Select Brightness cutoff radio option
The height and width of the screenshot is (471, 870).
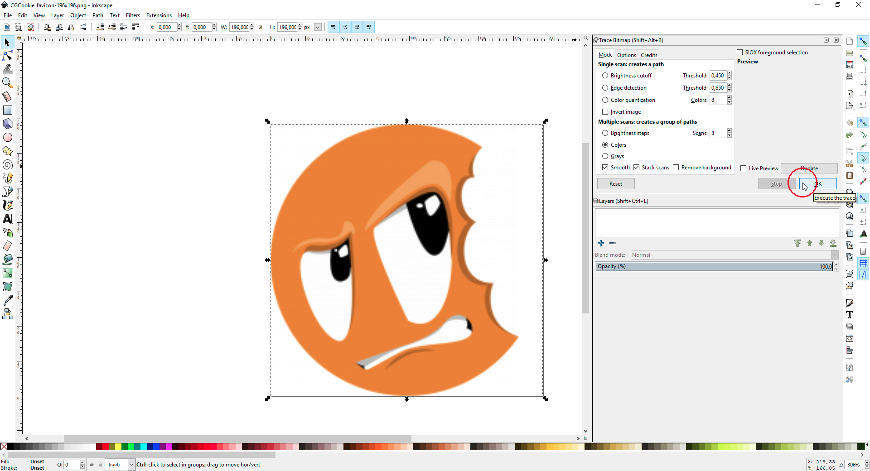click(x=605, y=76)
